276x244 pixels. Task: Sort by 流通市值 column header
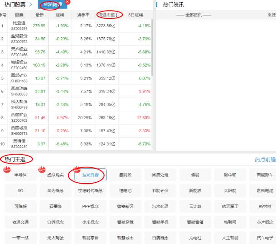(108, 15)
